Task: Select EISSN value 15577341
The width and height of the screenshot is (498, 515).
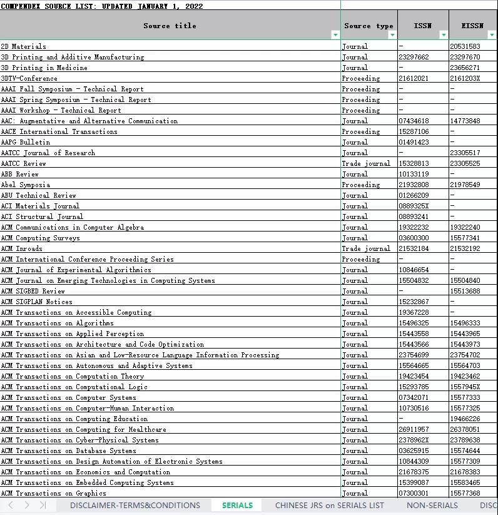Action: point(473,238)
